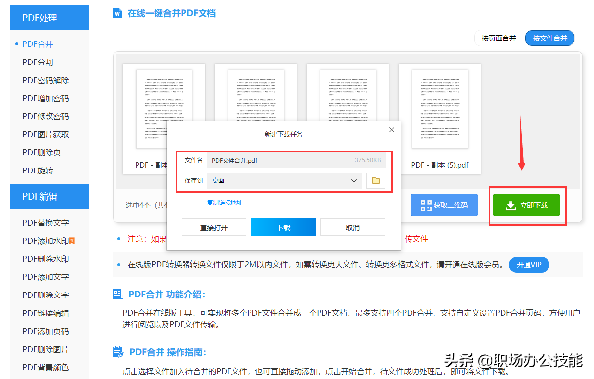Open PDF背景颜色 in the sidebar
This screenshot has width=594, height=379.
pyautogui.click(x=46, y=367)
